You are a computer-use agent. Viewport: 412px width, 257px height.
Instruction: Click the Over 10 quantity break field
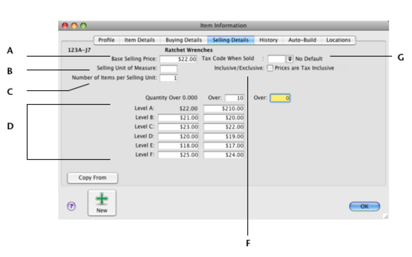pyautogui.click(x=234, y=97)
